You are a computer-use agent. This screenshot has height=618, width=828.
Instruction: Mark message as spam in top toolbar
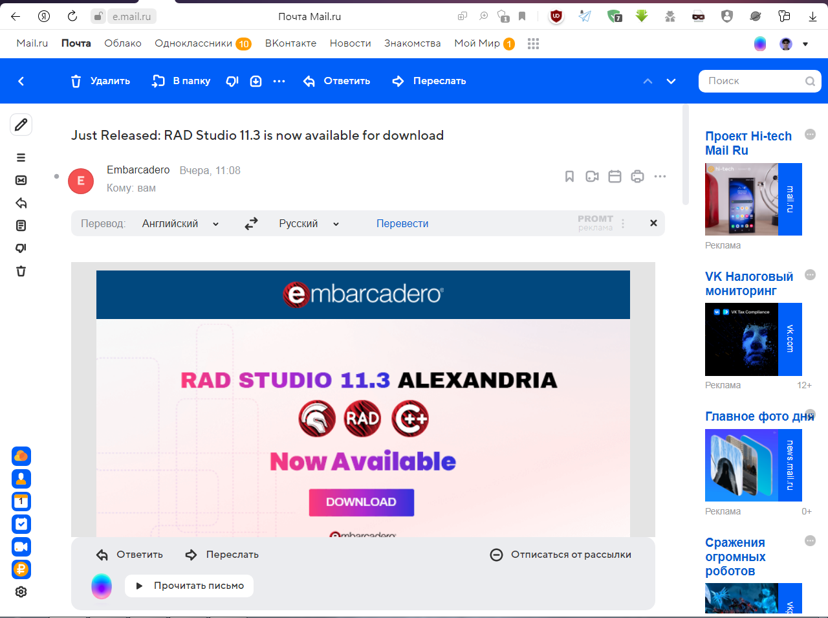(232, 81)
